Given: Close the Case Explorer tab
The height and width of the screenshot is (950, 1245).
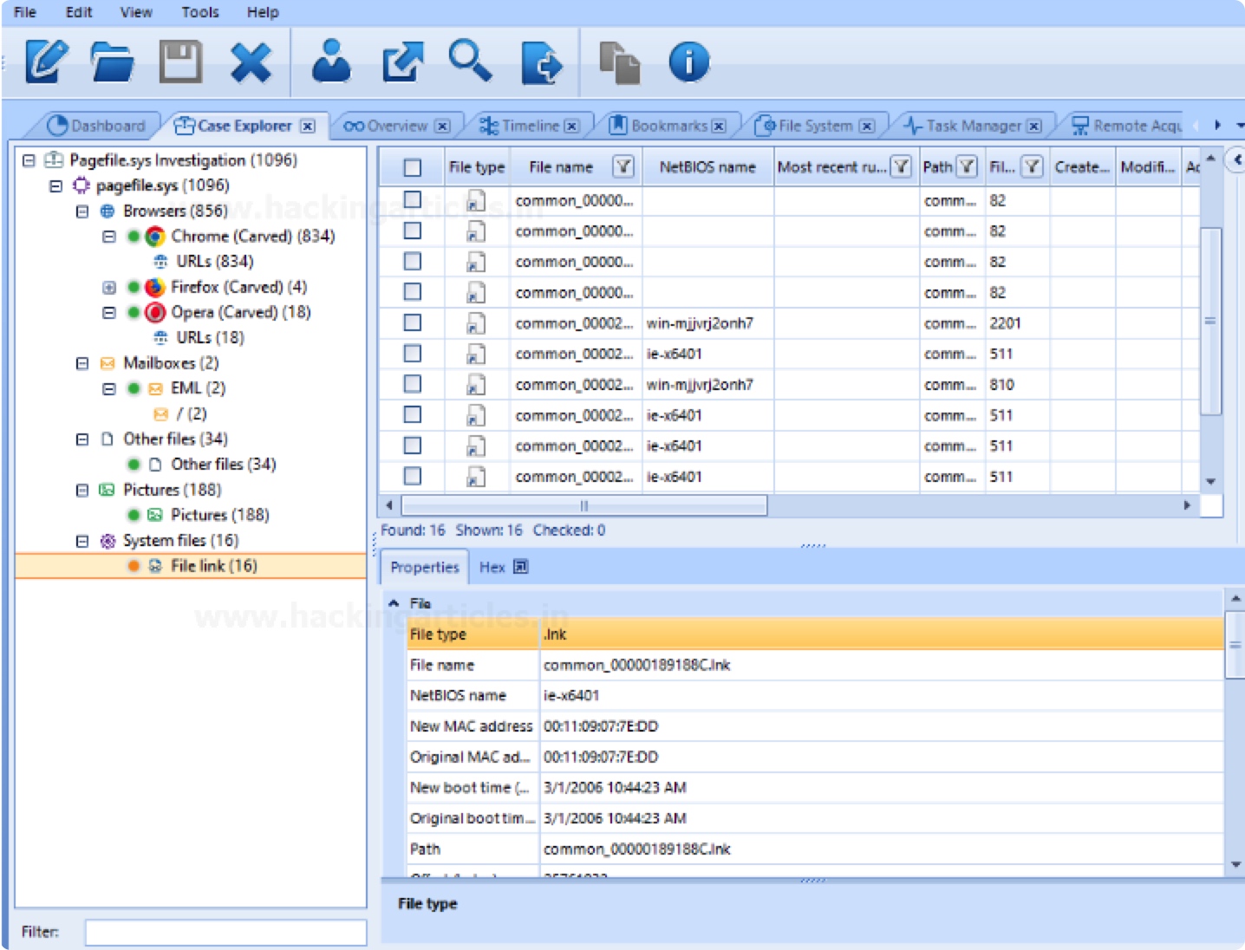Looking at the screenshot, I should (308, 126).
